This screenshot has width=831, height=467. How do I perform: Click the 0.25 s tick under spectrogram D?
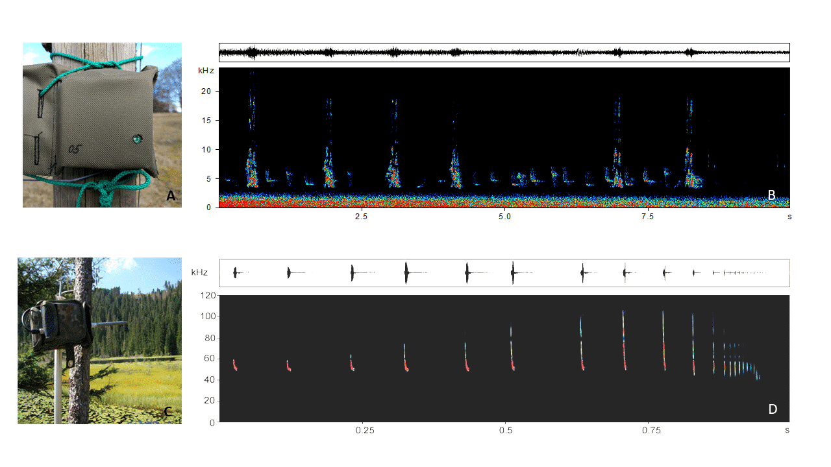pos(365,430)
